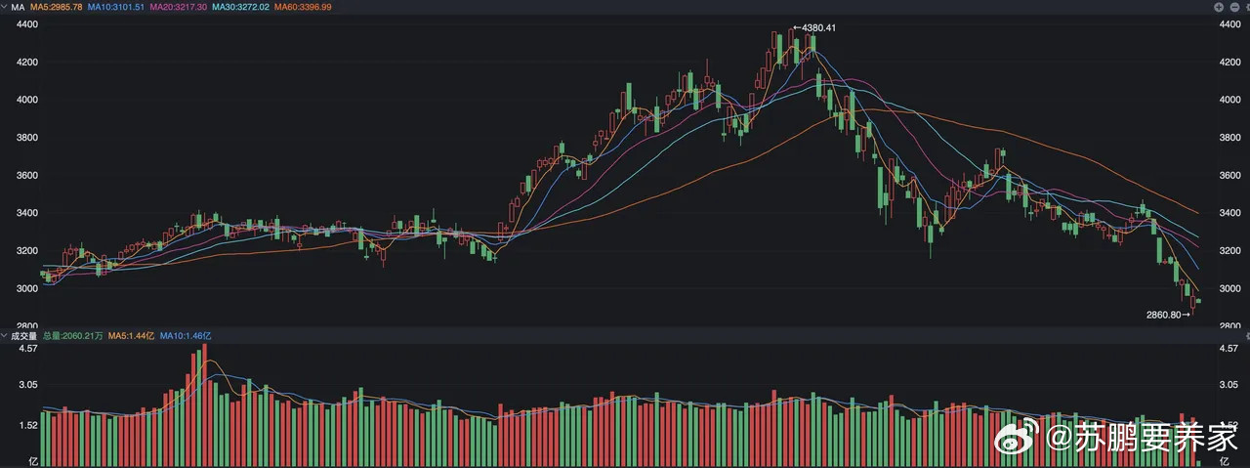Screen dimensions: 1250x468
Task: Click 3.05 on the left volume axis
Action: (28, 386)
